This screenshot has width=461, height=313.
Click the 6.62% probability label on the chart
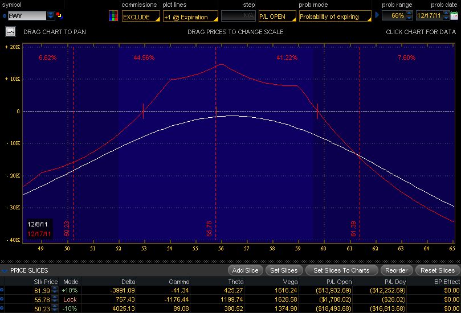point(48,57)
